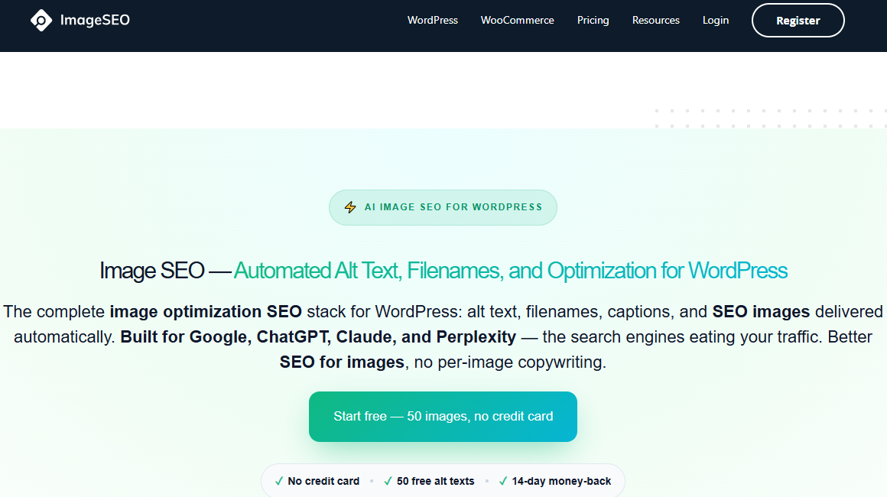Click the checkmark beside No credit card
Screen dimensions: 887x497
[x=279, y=481]
